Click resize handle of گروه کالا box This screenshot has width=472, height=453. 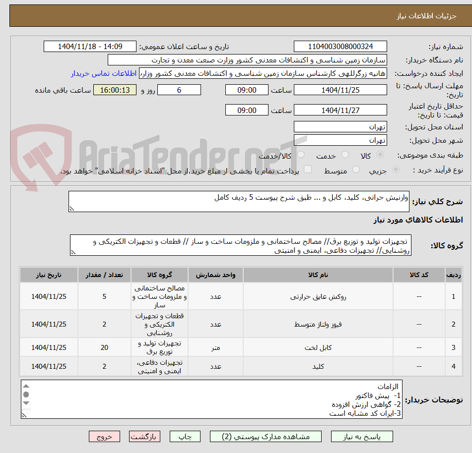pos(73,252)
